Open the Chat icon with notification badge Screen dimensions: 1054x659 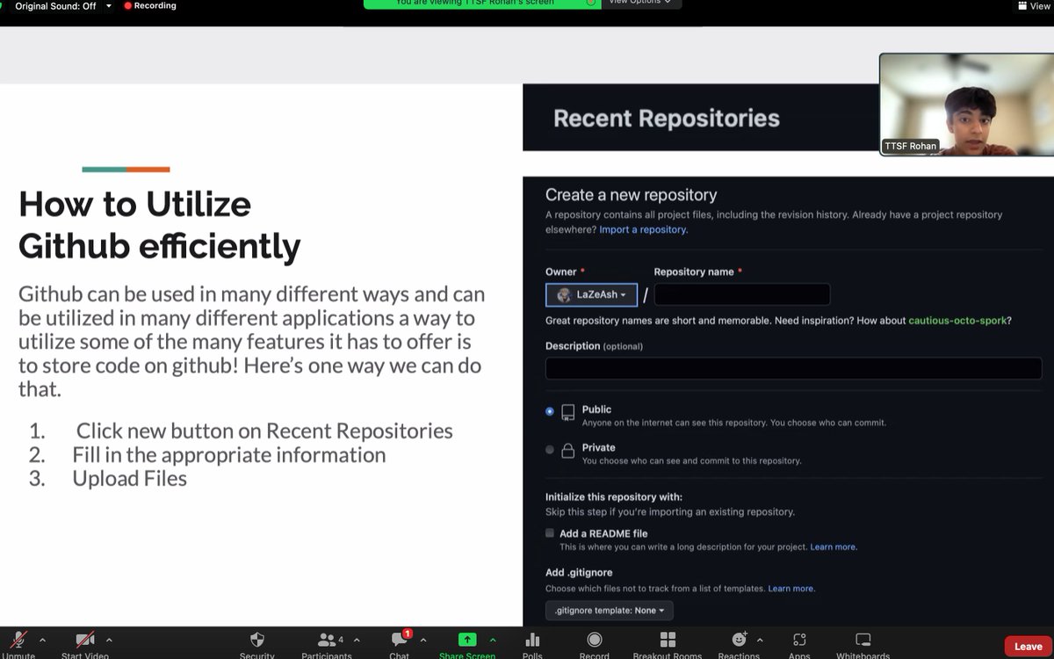coord(400,639)
